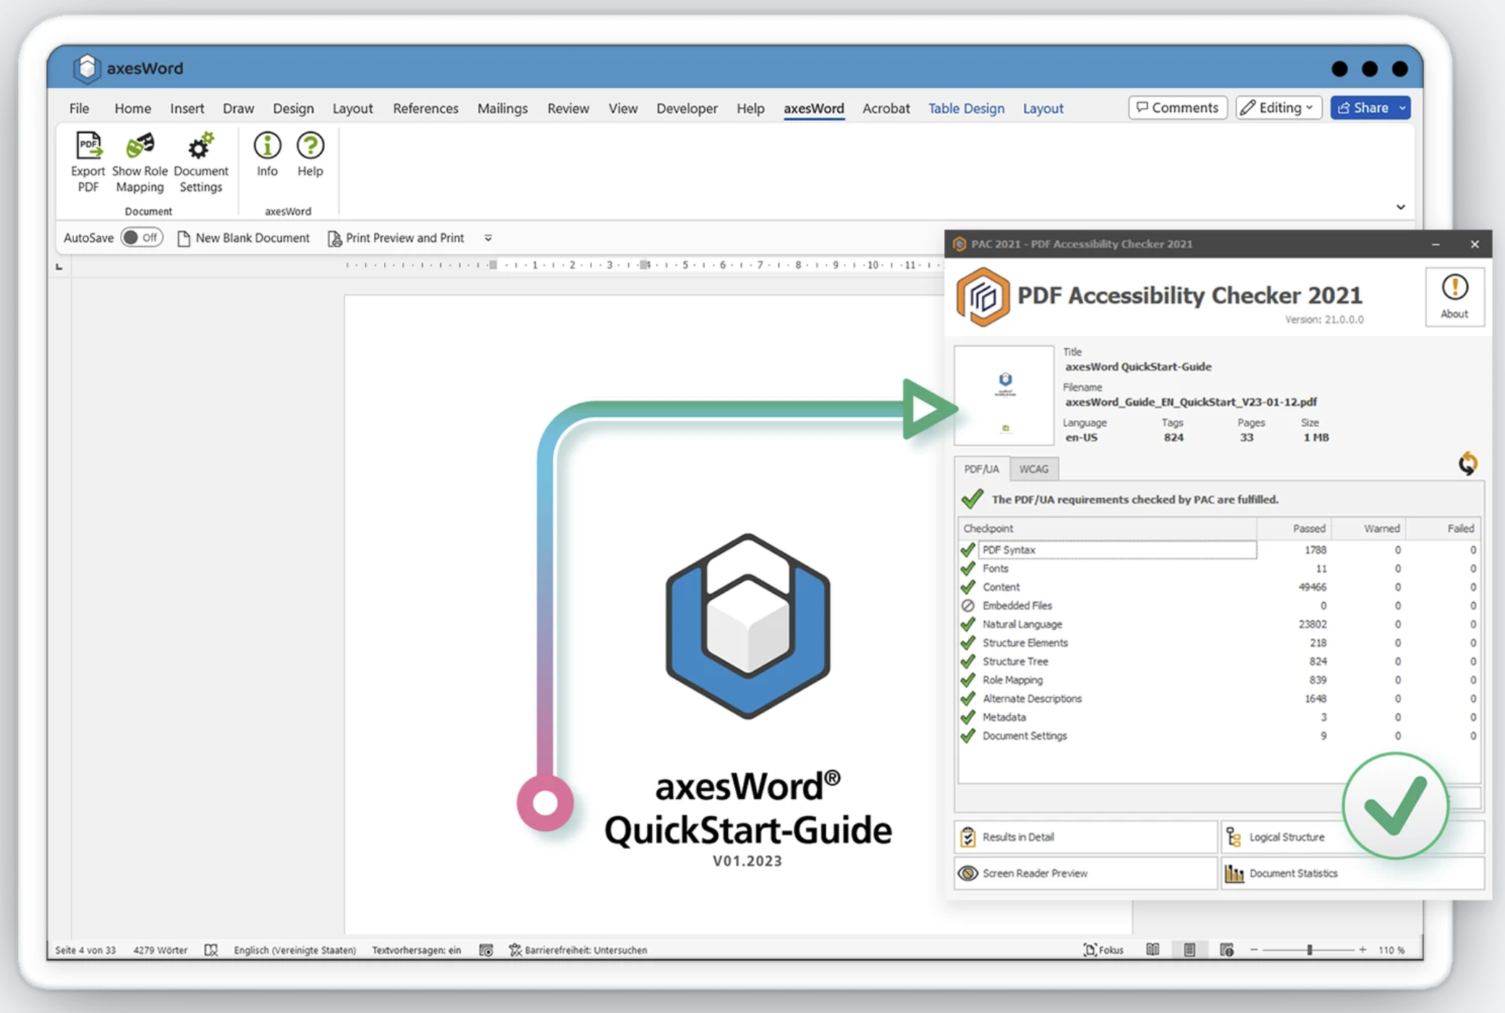1505x1013 pixels.
Task: Select the Metadata checkpoint row
Action: pos(1219,717)
